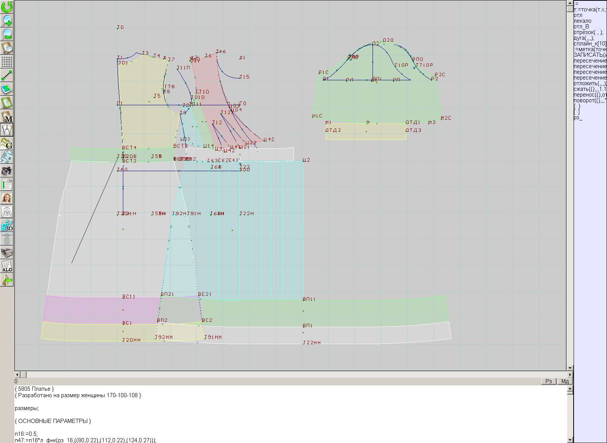Image resolution: width=607 pixels, height=443 pixels.
Task: Click the woman's face portrait icon
Action: (x=7, y=198)
